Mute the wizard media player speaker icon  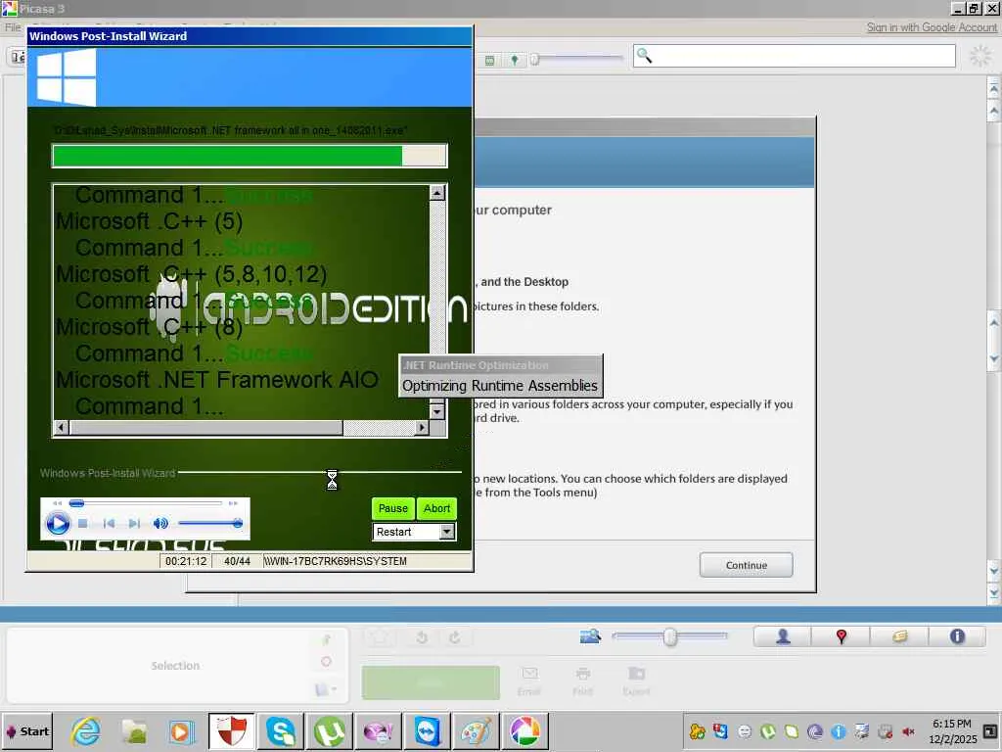(160, 524)
